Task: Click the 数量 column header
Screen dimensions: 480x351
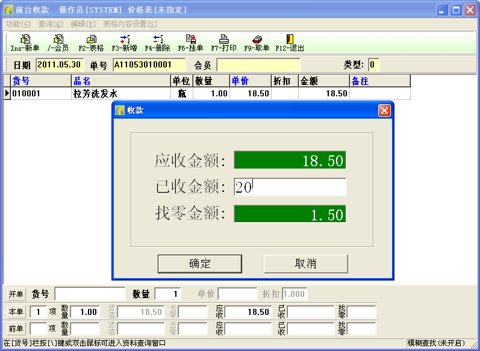Action: (211, 81)
